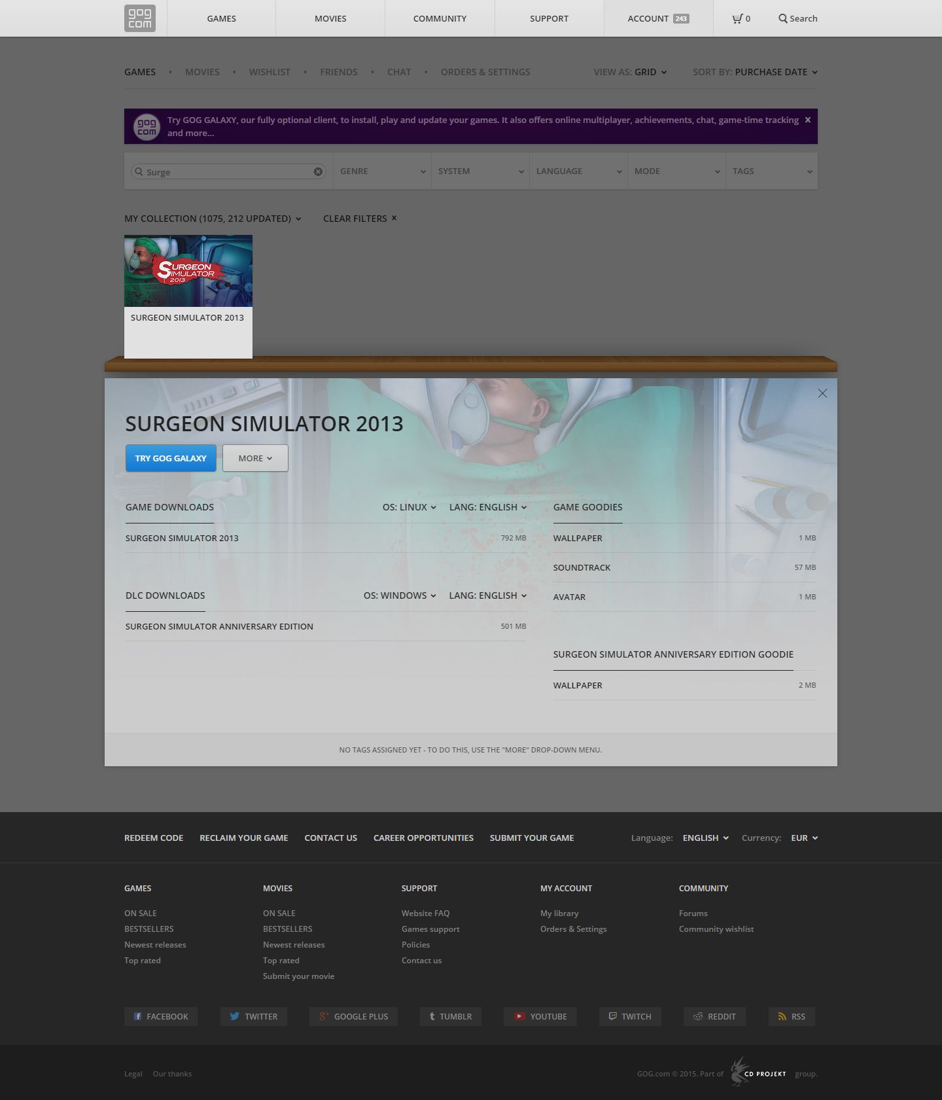942x1100 pixels.
Task: Open Career Opportunities link
Action: pos(423,838)
